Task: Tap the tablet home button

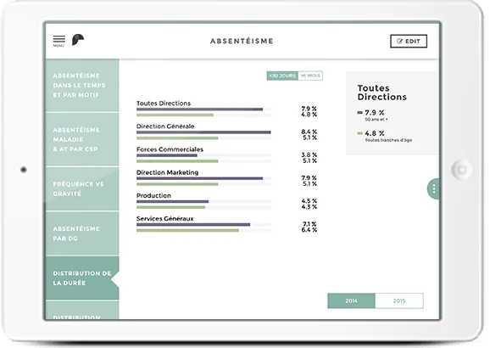Action: pos(461,169)
